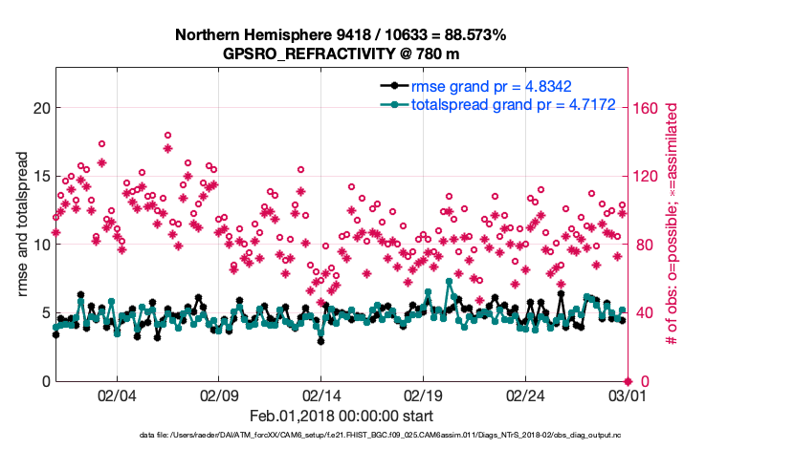Screen dimensions: 794x449
Task: Click the highest red open-circle observation marker
Action: (x=167, y=136)
